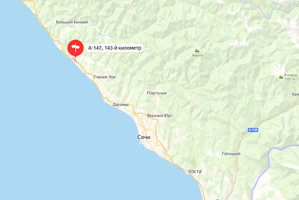Click the Большой Кичмай label
299x200 pixels.
pos(72,22)
